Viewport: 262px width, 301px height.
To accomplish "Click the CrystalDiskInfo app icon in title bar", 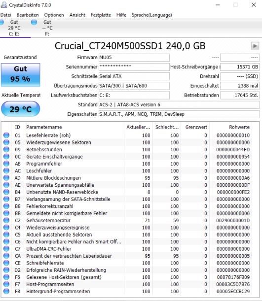I will coord(3,5).
